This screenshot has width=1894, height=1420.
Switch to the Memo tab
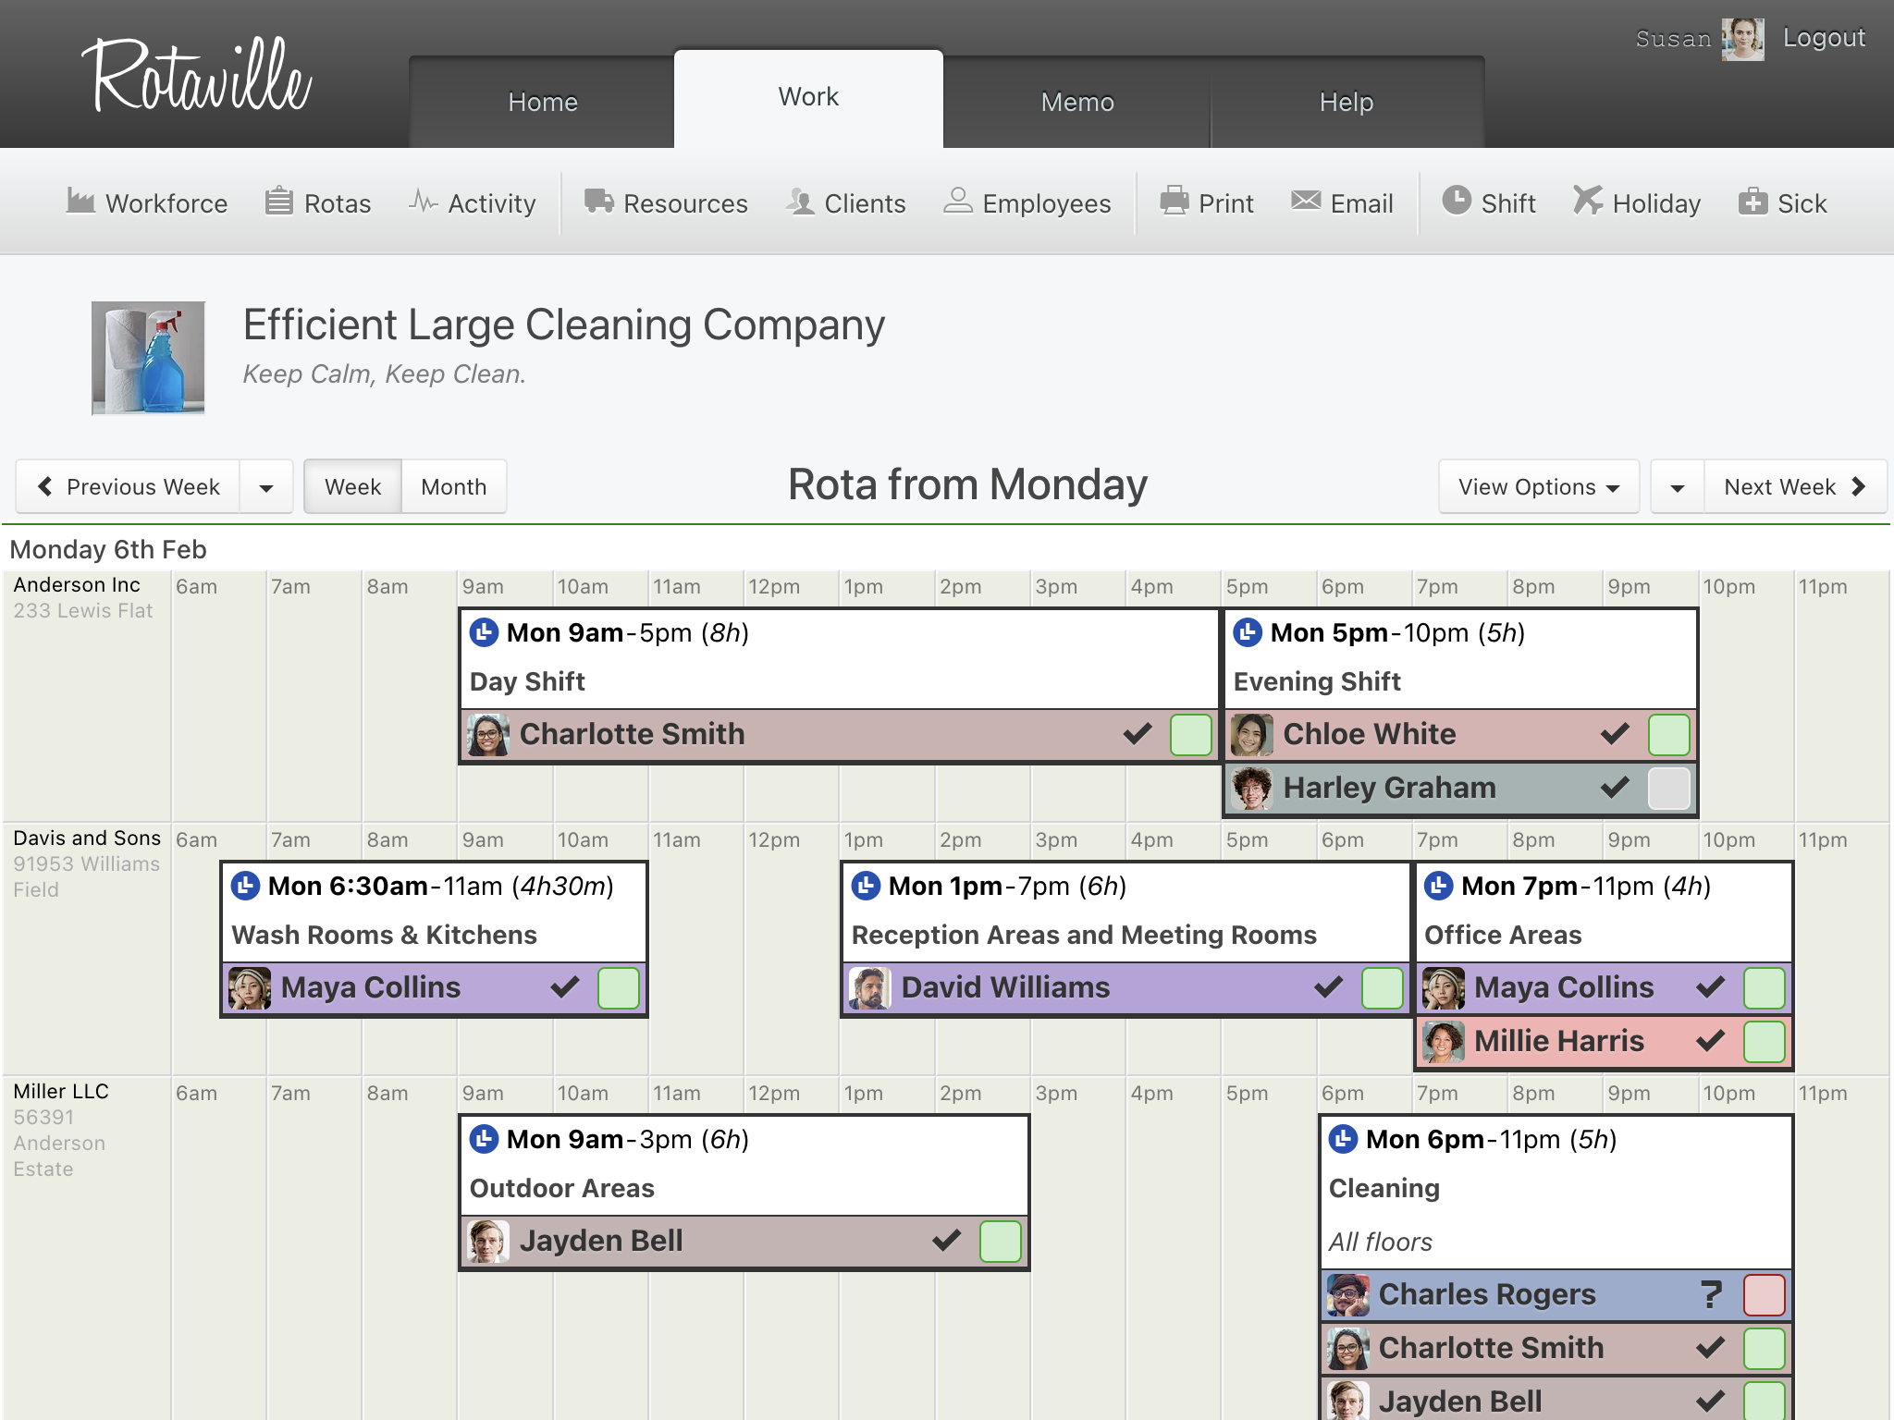pyautogui.click(x=1077, y=102)
